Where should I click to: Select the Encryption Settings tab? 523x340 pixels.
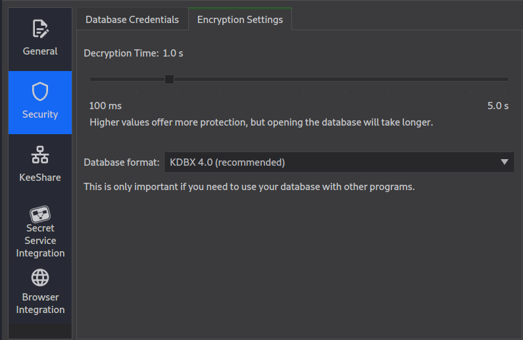coord(240,19)
